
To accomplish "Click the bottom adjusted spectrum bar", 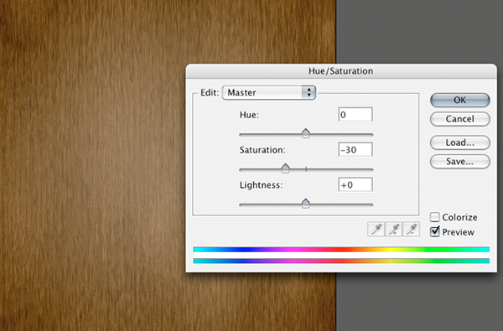I will click(341, 261).
